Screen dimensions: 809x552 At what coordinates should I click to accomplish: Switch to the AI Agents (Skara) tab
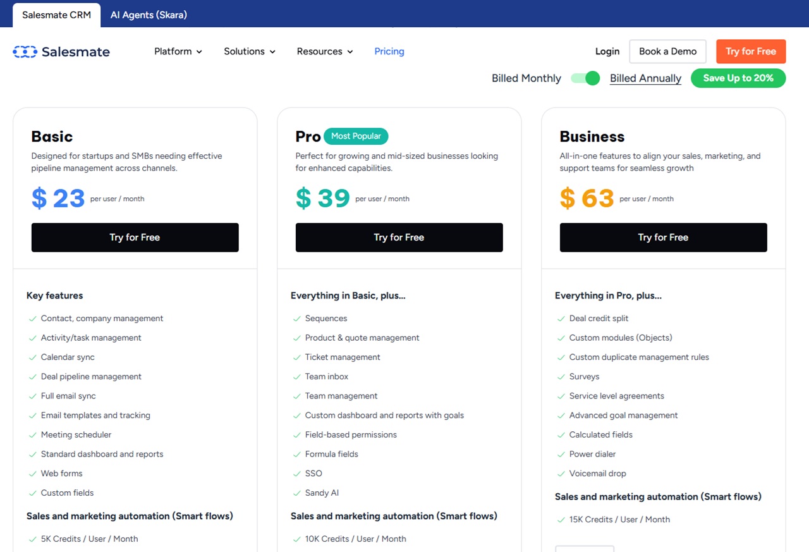coord(149,14)
